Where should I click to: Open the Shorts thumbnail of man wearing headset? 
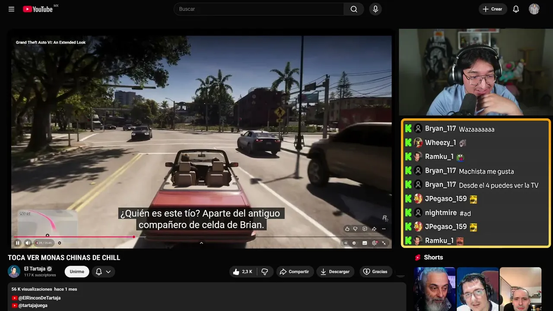coord(477,289)
